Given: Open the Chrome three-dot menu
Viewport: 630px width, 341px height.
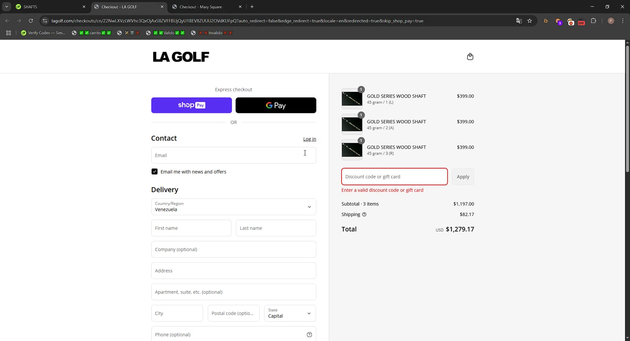Looking at the screenshot, I should tap(622, 21).
